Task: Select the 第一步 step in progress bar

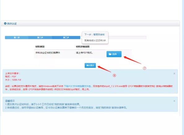Action: (x=17, y=37)
